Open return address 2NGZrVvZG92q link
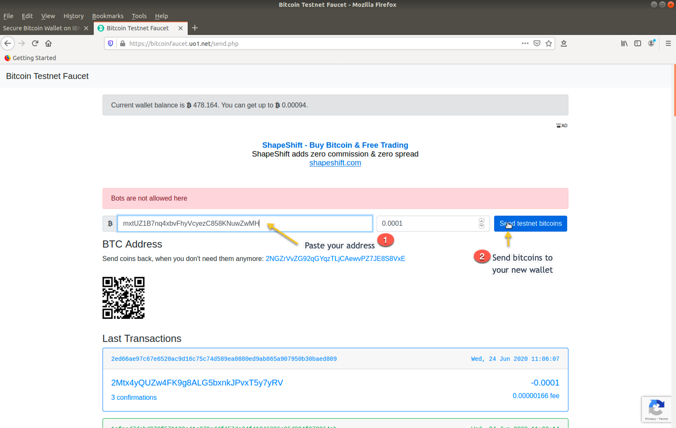The width and height of the screenshot is (676, 428). point(335,258)
